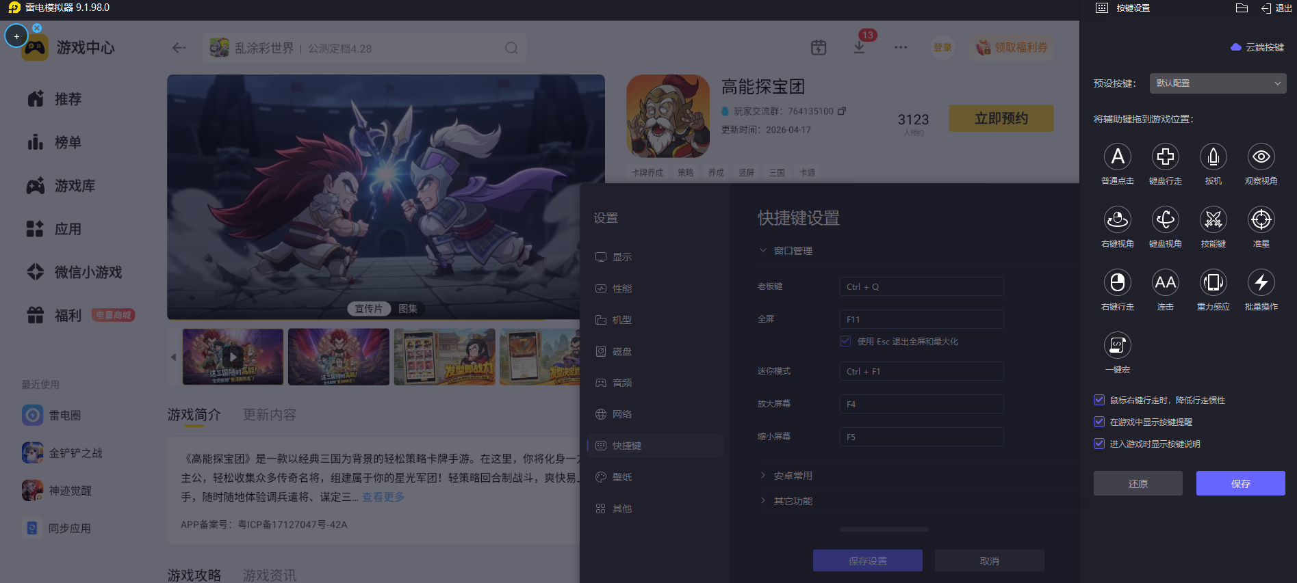Image resolution: width=1297 pixels, height=583 pixels.
Task: Select the 一键宏 macro script icon
Action: click(1118, 346)
